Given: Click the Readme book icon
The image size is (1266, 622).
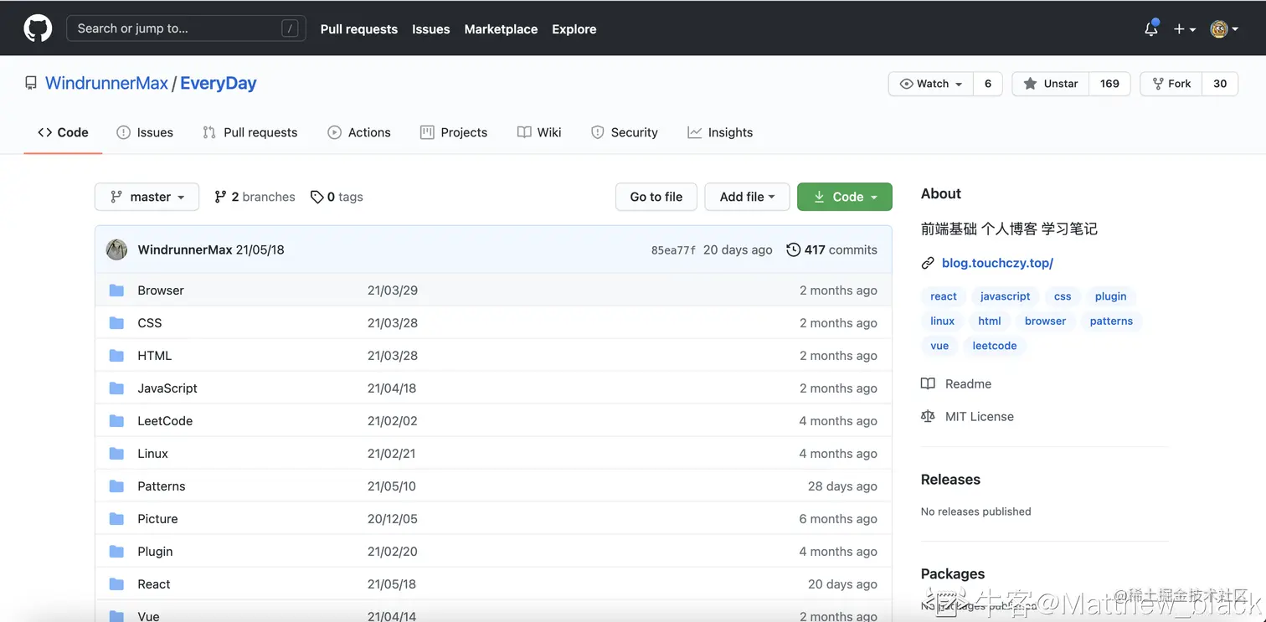Looking at the screenshot, I should [928, 383].
